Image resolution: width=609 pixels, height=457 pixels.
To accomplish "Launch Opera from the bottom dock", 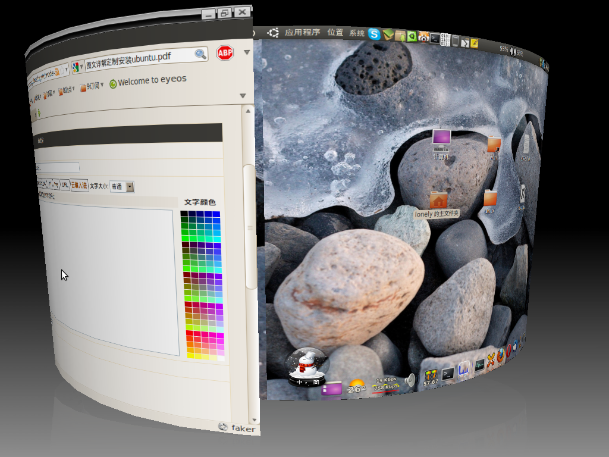I will point(509,350).
